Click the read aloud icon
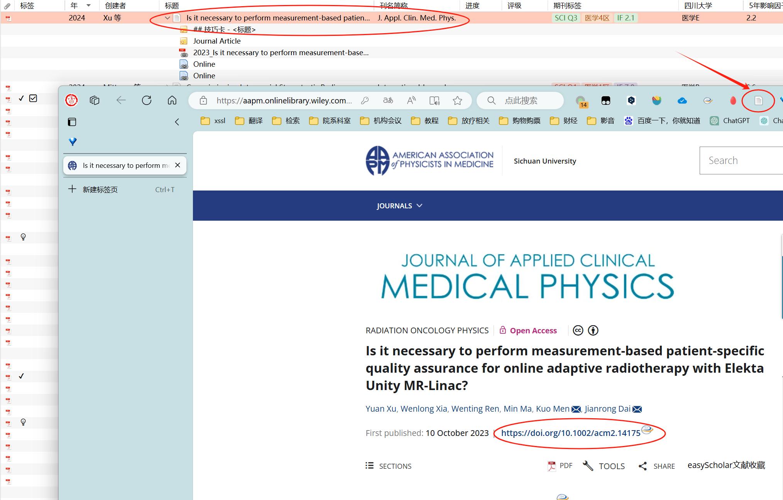This screenshot has height=500, width=783. pos(411,101)
